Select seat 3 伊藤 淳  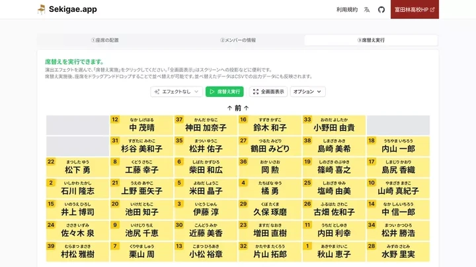pyautogui.click(x=206, y=210)
